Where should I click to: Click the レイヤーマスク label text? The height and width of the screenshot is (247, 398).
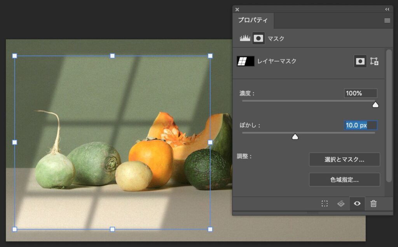point(277,61)
